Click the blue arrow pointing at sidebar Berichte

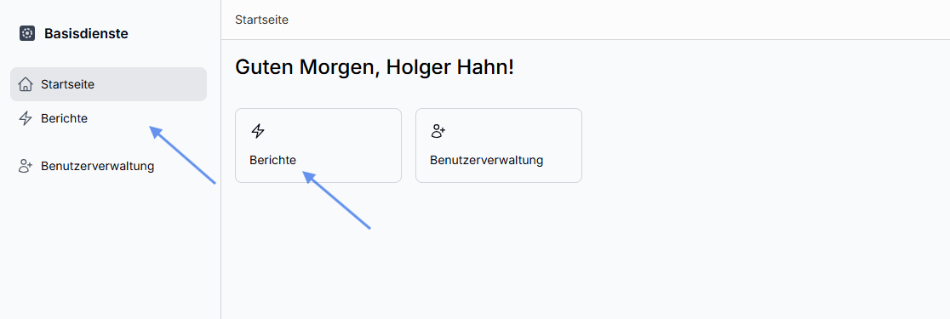pyautogui.click(x=182, y=154)
